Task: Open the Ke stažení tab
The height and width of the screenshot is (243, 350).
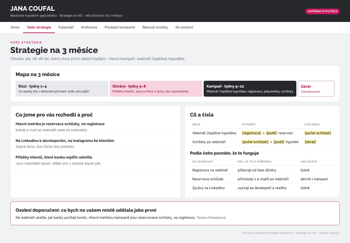Action: (184, 27)
